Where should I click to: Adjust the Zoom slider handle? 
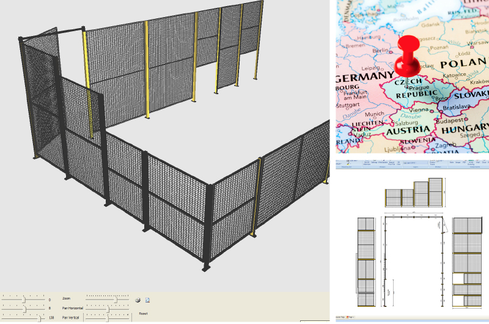[x=116, y=300]
